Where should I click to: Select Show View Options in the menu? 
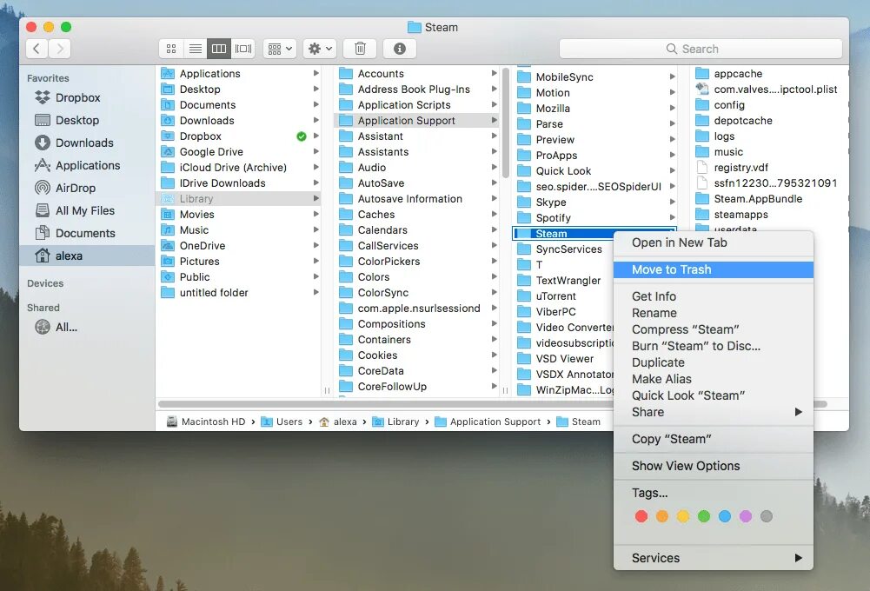[x=713, y=466]
